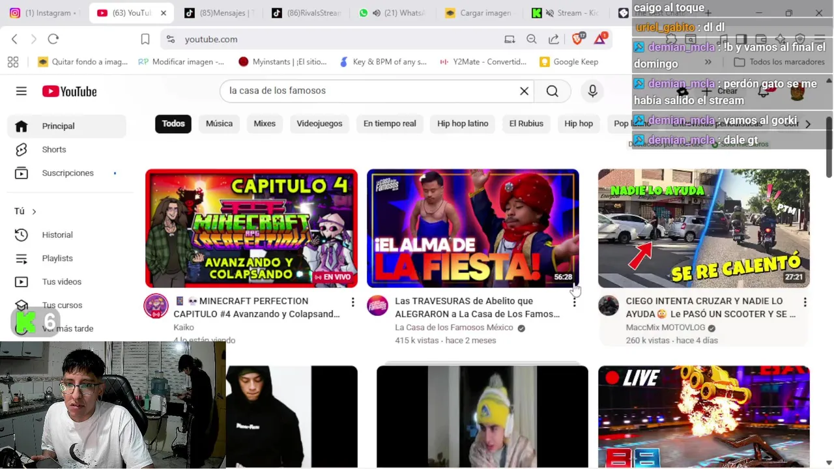This screenshot has width=834, height=469.
Task: Click the share icon in the address bar
Action: [554, 39]
